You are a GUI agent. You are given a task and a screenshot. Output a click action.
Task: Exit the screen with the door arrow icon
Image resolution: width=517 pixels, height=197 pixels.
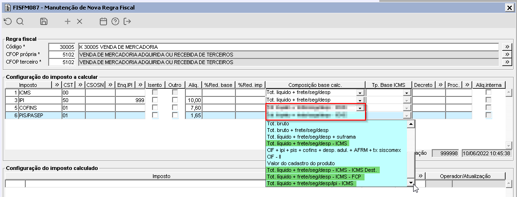click(x=127, y=22)
